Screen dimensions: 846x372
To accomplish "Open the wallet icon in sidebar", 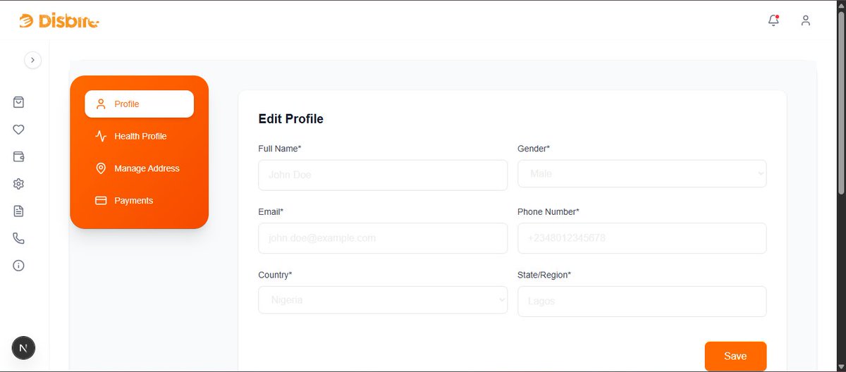I will tap(19, 156).
